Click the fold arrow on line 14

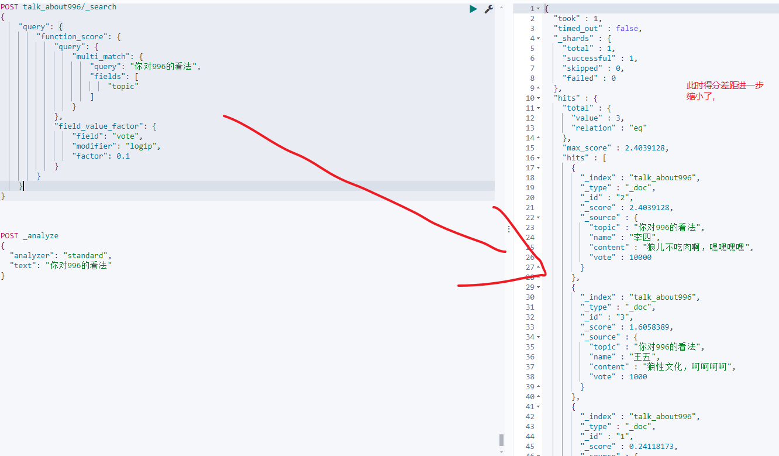pos(539,138)
